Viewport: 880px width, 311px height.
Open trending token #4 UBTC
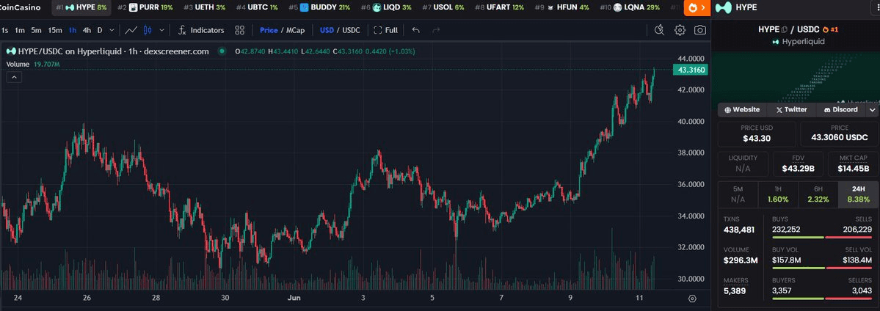257,8
